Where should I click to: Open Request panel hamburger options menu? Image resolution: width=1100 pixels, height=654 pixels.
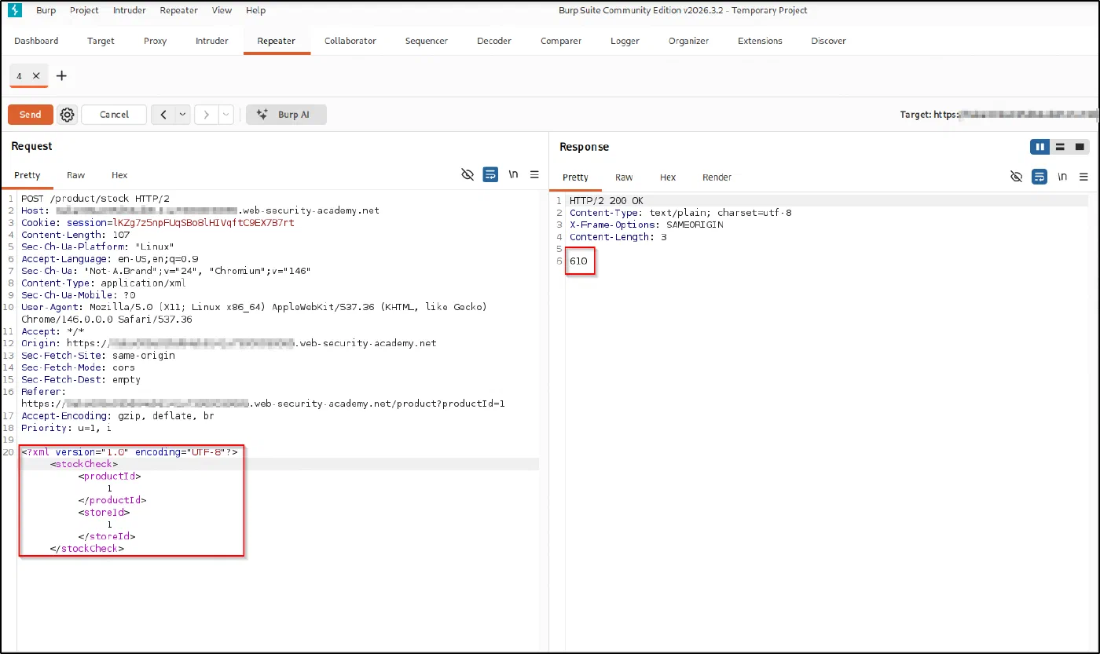coord(534,175)
